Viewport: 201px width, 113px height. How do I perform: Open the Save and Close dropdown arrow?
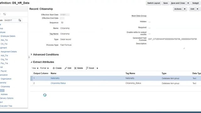(x=188, y=3)
